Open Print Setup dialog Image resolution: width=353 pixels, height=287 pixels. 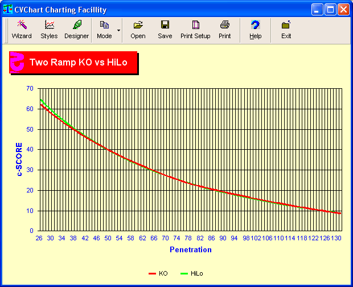point(195,29)
